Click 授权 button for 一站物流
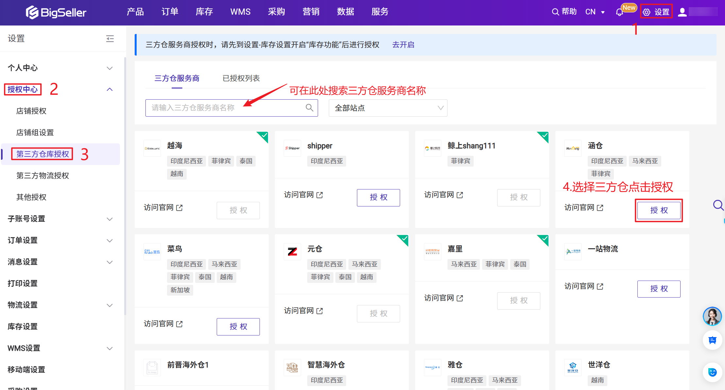This screenshot has height=390, width=725. point(659,289)
